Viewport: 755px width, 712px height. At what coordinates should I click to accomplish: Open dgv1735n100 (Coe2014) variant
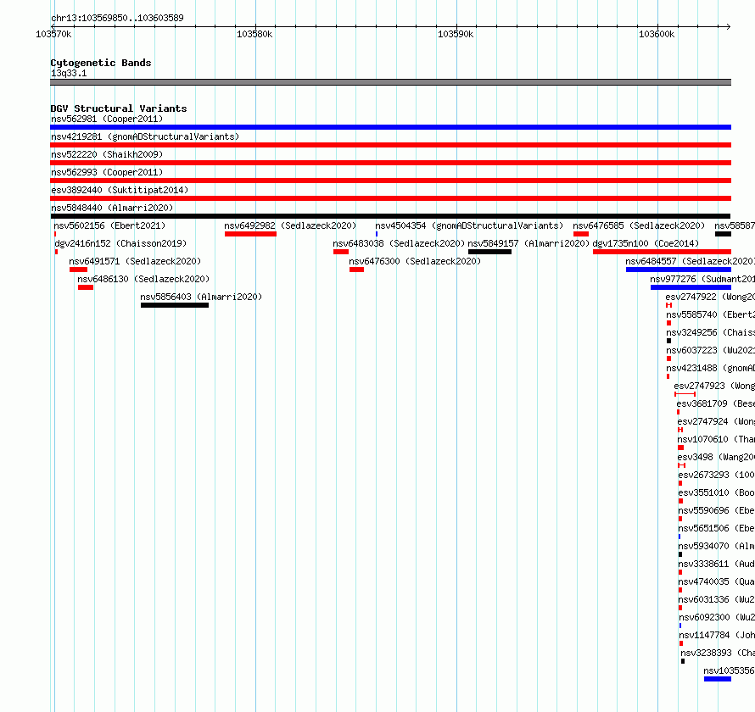pos(646,243)
